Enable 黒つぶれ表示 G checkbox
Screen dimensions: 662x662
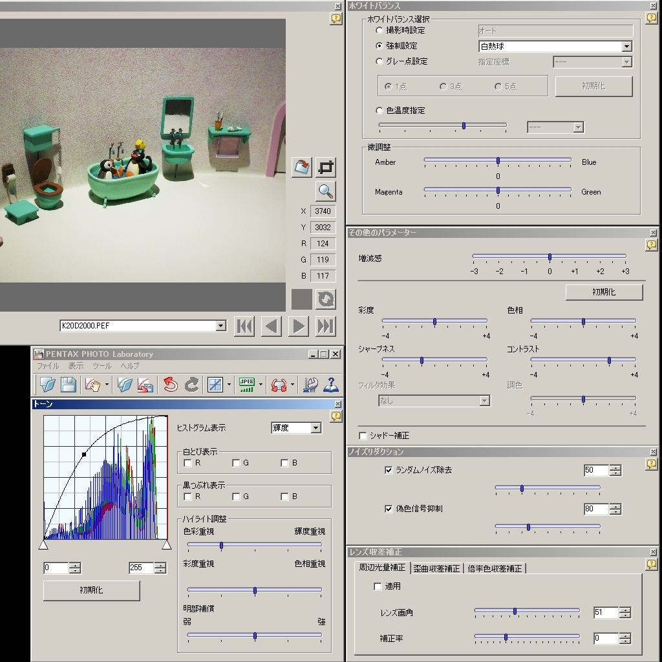[x=236, y=496]
